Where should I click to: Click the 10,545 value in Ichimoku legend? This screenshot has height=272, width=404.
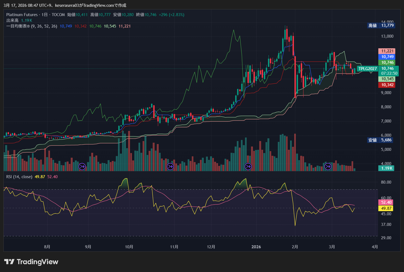(110, 26)
